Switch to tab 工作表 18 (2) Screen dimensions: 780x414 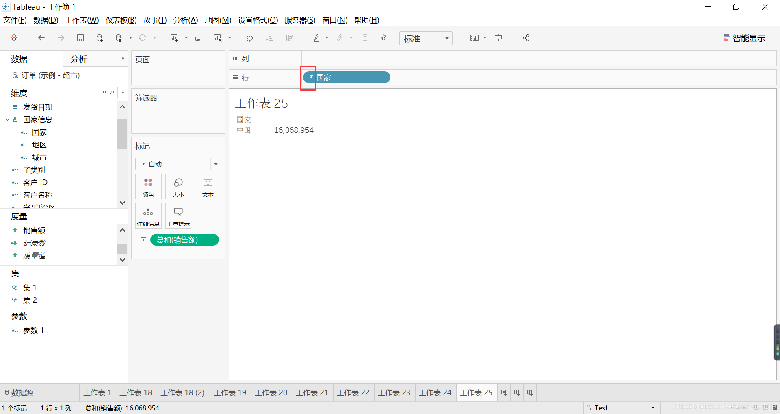(x=182, y=392)
